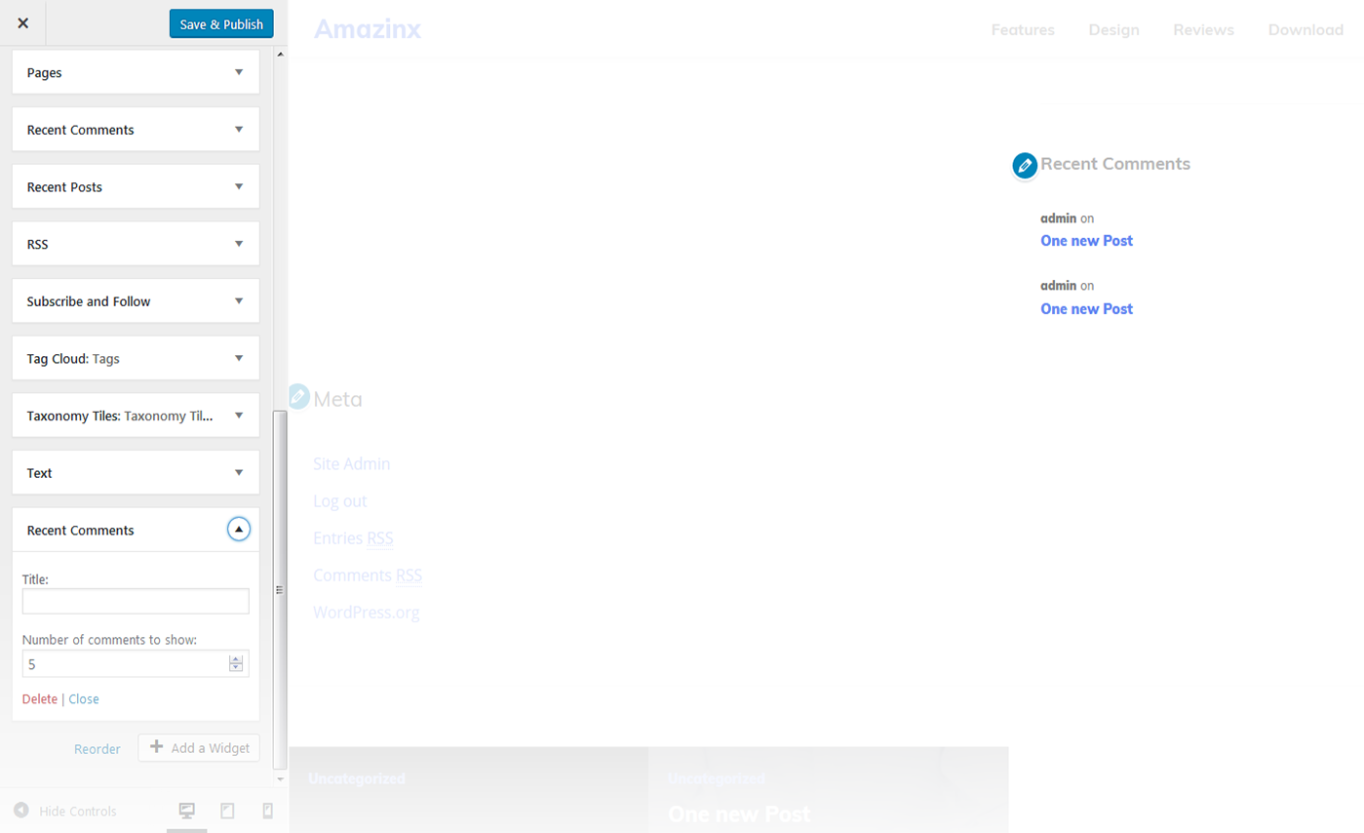
Task: Switch to tablet preview device icon
Action: click(x=227, y=811)
